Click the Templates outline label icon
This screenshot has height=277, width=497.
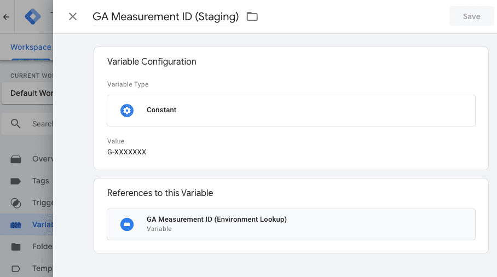point(16,269)
